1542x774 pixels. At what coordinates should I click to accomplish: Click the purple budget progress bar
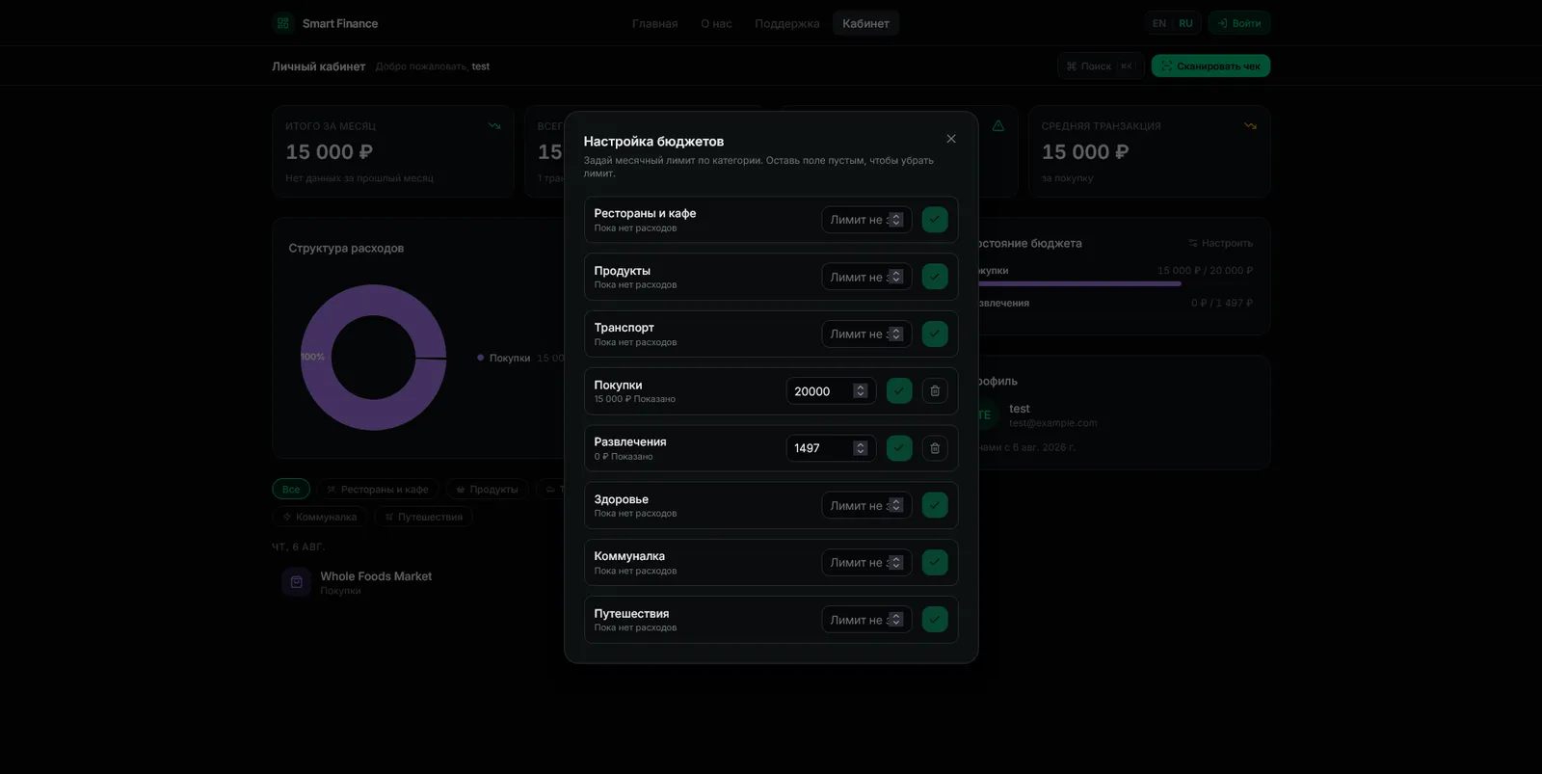click(1079, 283)
